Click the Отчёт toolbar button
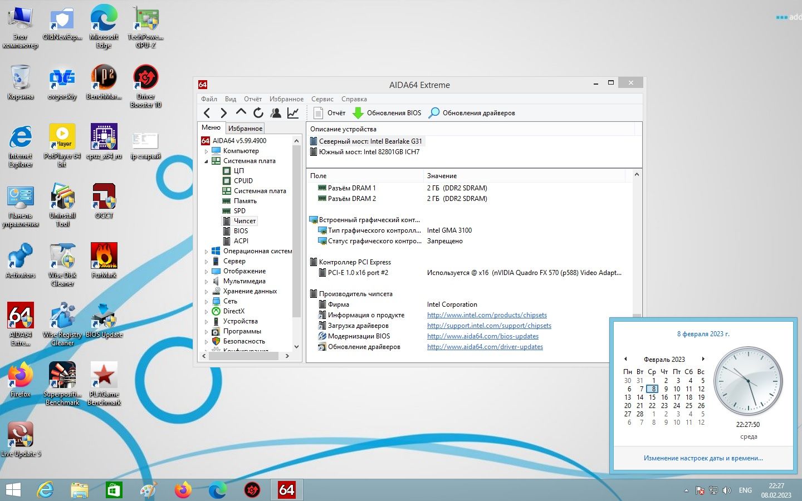Screen dimensions: 802x501 coord(330,113)
